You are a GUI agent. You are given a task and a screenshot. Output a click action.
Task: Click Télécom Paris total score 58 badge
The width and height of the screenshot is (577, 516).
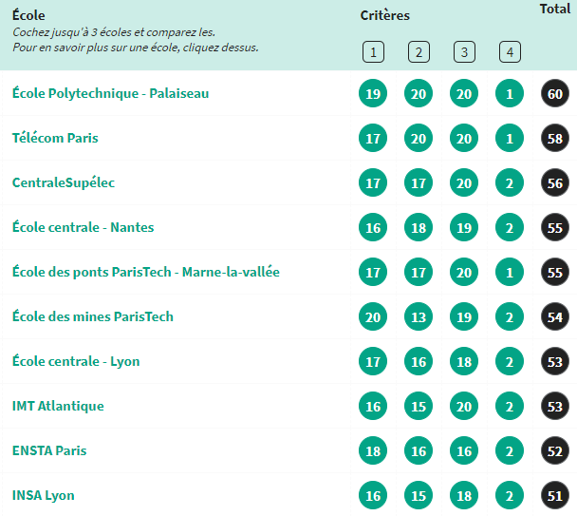[555, 138]
